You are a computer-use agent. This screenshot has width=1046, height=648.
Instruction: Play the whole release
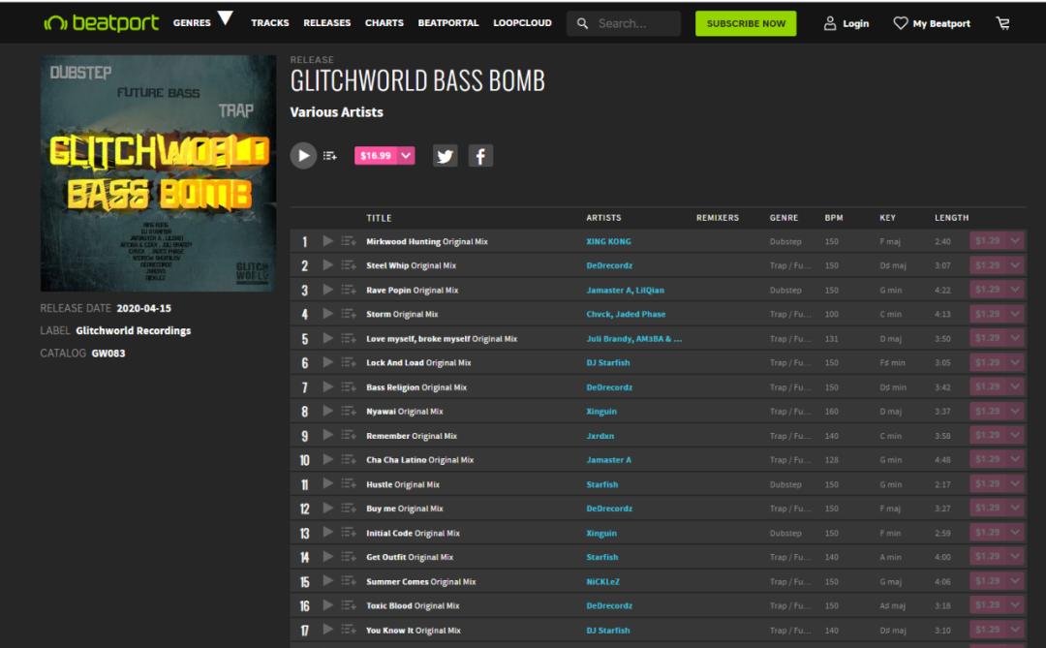coord(303,155)
